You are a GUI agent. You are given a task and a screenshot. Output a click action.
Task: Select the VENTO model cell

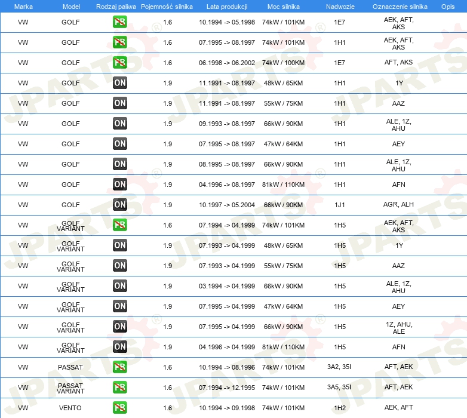tap(70, 408)
